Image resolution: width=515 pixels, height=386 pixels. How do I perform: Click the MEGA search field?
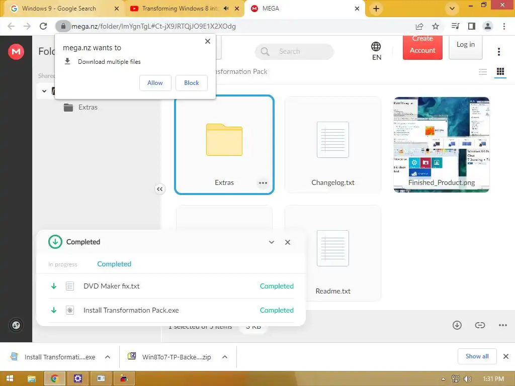coord(294,52)
